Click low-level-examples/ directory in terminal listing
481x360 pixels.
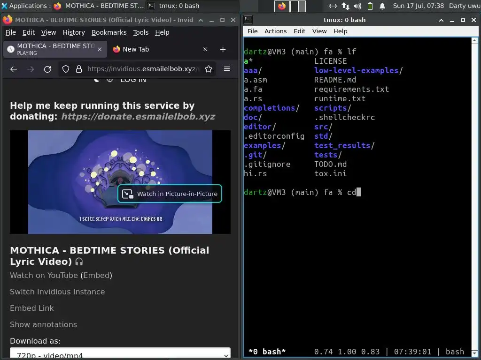(358, 70)
